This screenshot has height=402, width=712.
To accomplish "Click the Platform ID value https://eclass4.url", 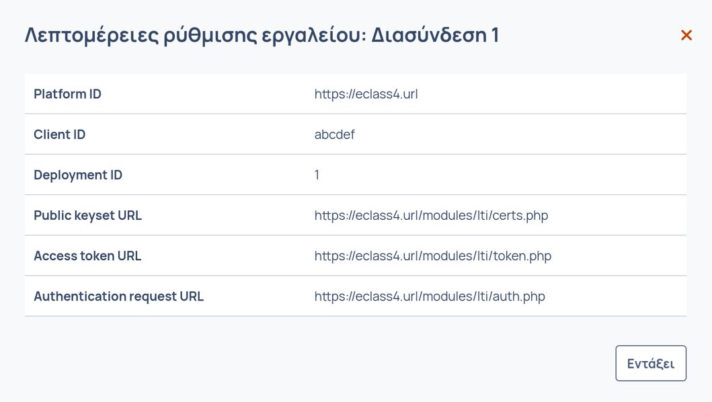I will (x=366, y=94).
